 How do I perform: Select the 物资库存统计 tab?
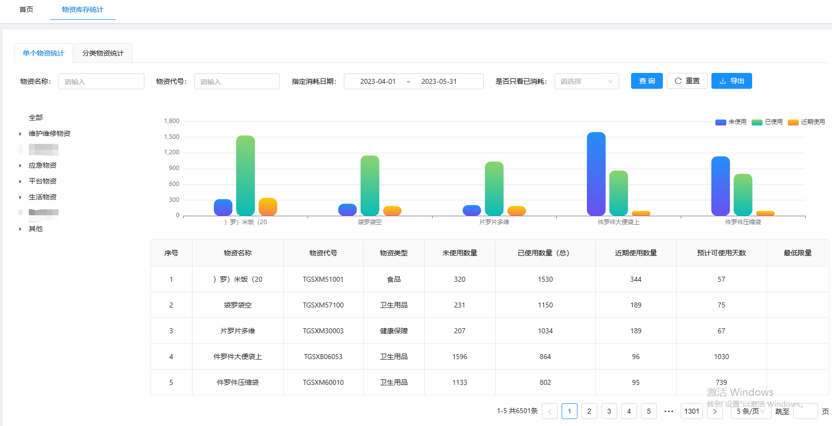[x=83, y=9]
